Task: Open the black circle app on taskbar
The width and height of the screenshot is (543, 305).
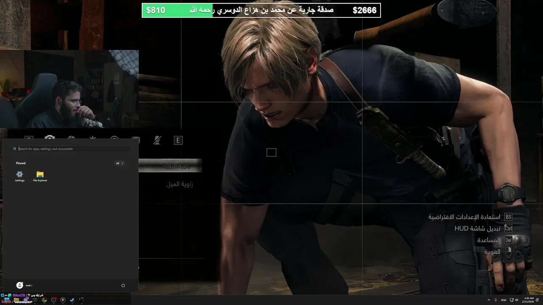Action: 81,300
